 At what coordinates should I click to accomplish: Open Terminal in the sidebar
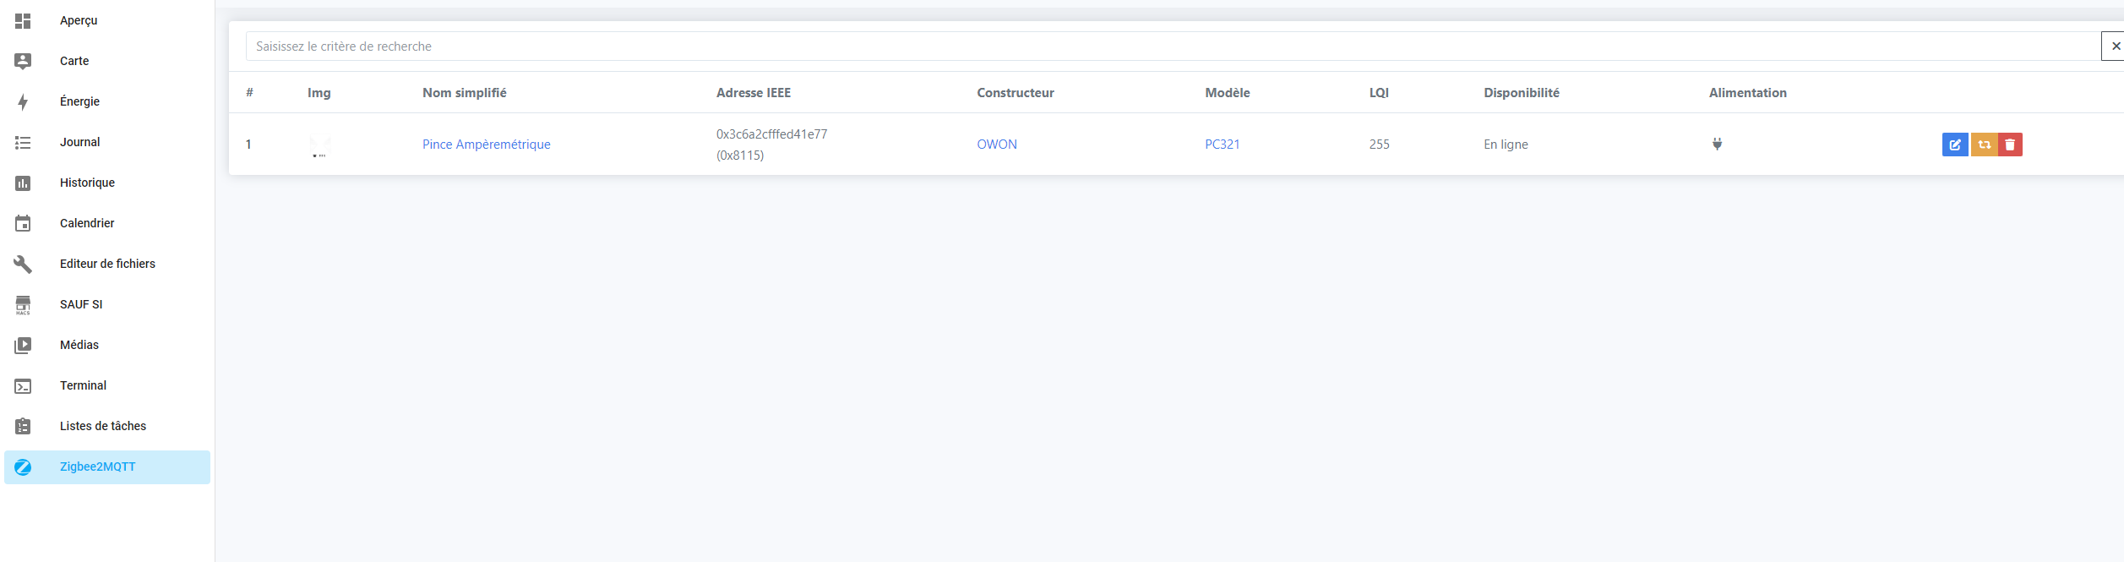[83, 385]
